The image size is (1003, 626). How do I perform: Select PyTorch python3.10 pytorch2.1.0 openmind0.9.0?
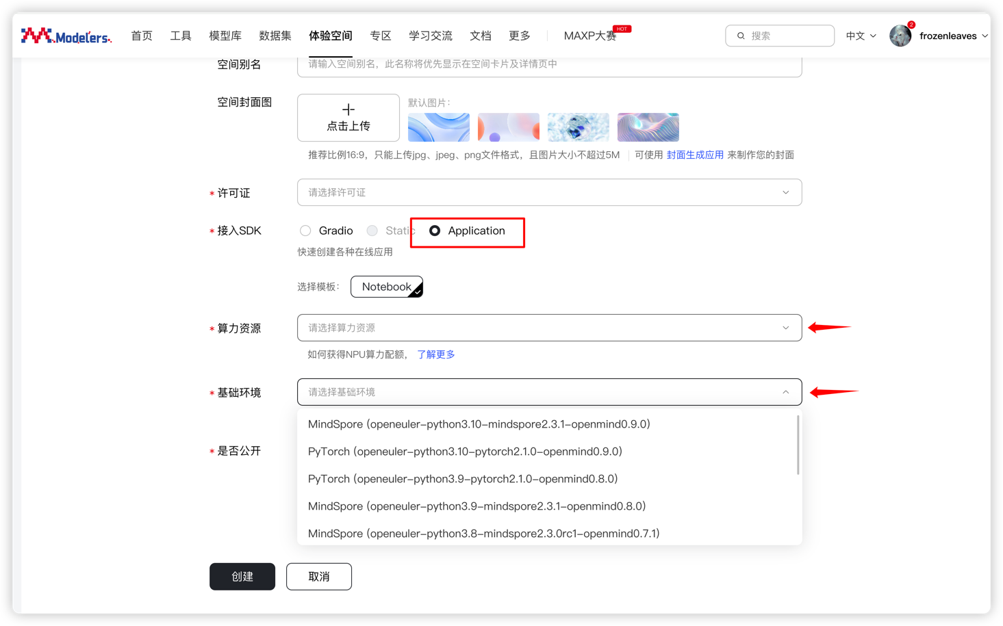(x=549, y=452)
